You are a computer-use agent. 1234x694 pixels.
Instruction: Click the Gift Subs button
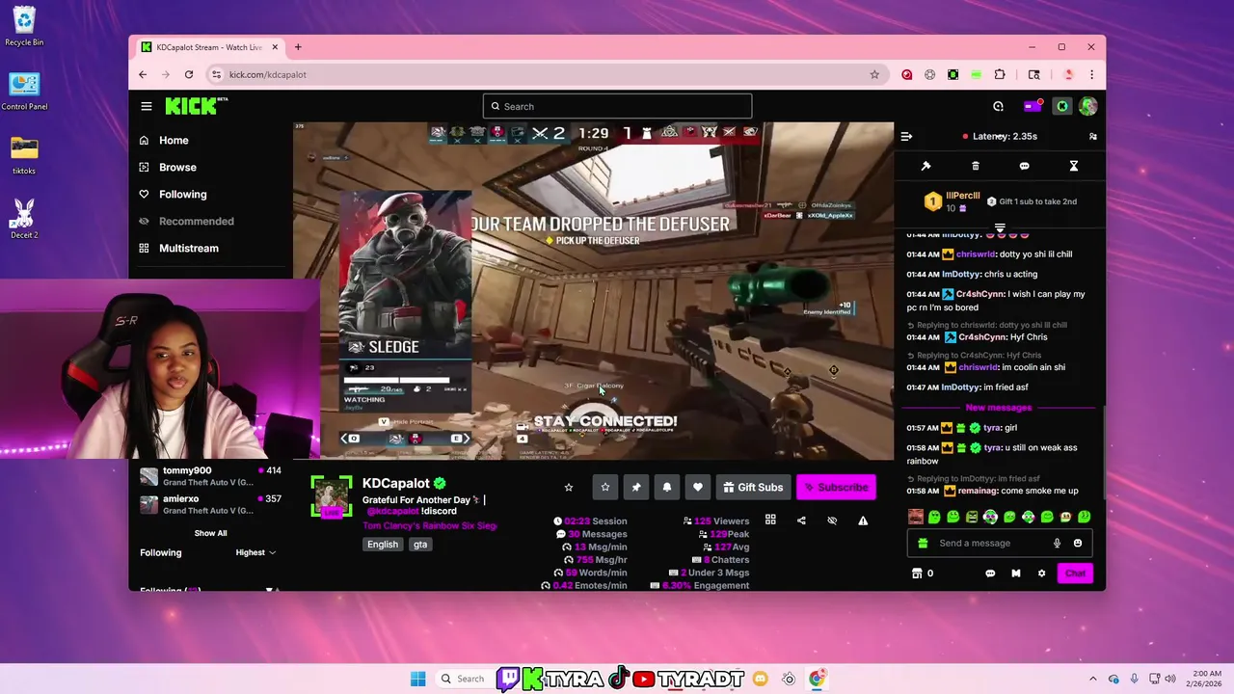pos(753,487)
